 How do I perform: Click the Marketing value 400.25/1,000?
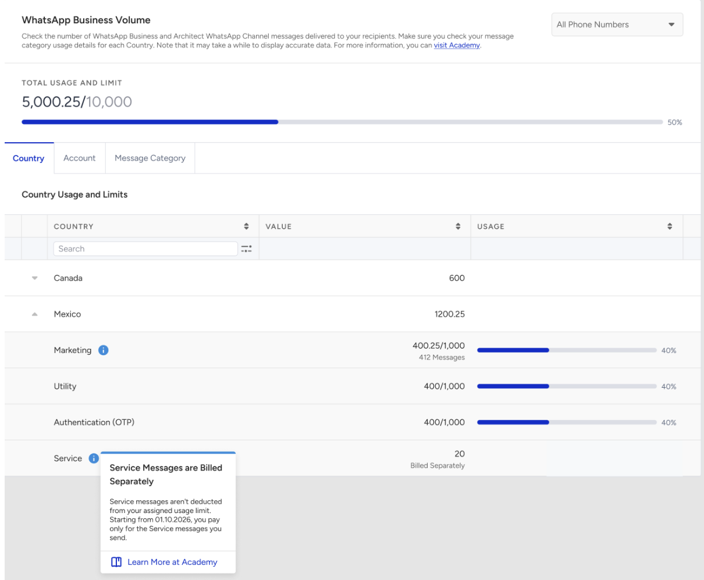[x=439, y=346]
